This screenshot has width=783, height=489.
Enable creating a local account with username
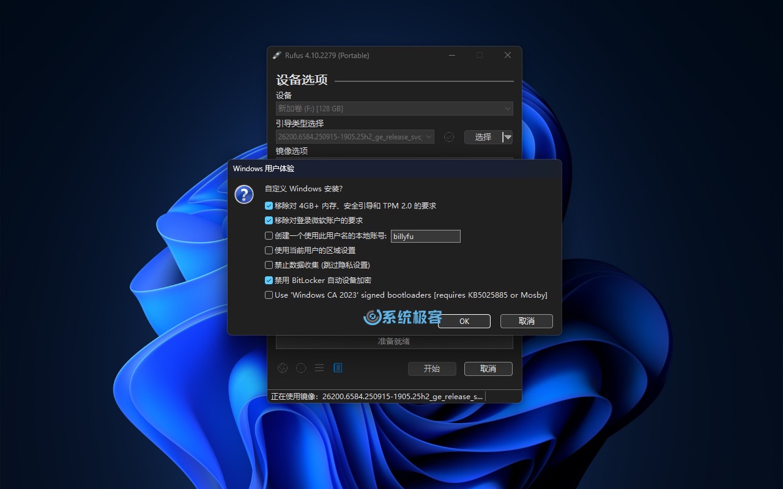pos(269,236)
